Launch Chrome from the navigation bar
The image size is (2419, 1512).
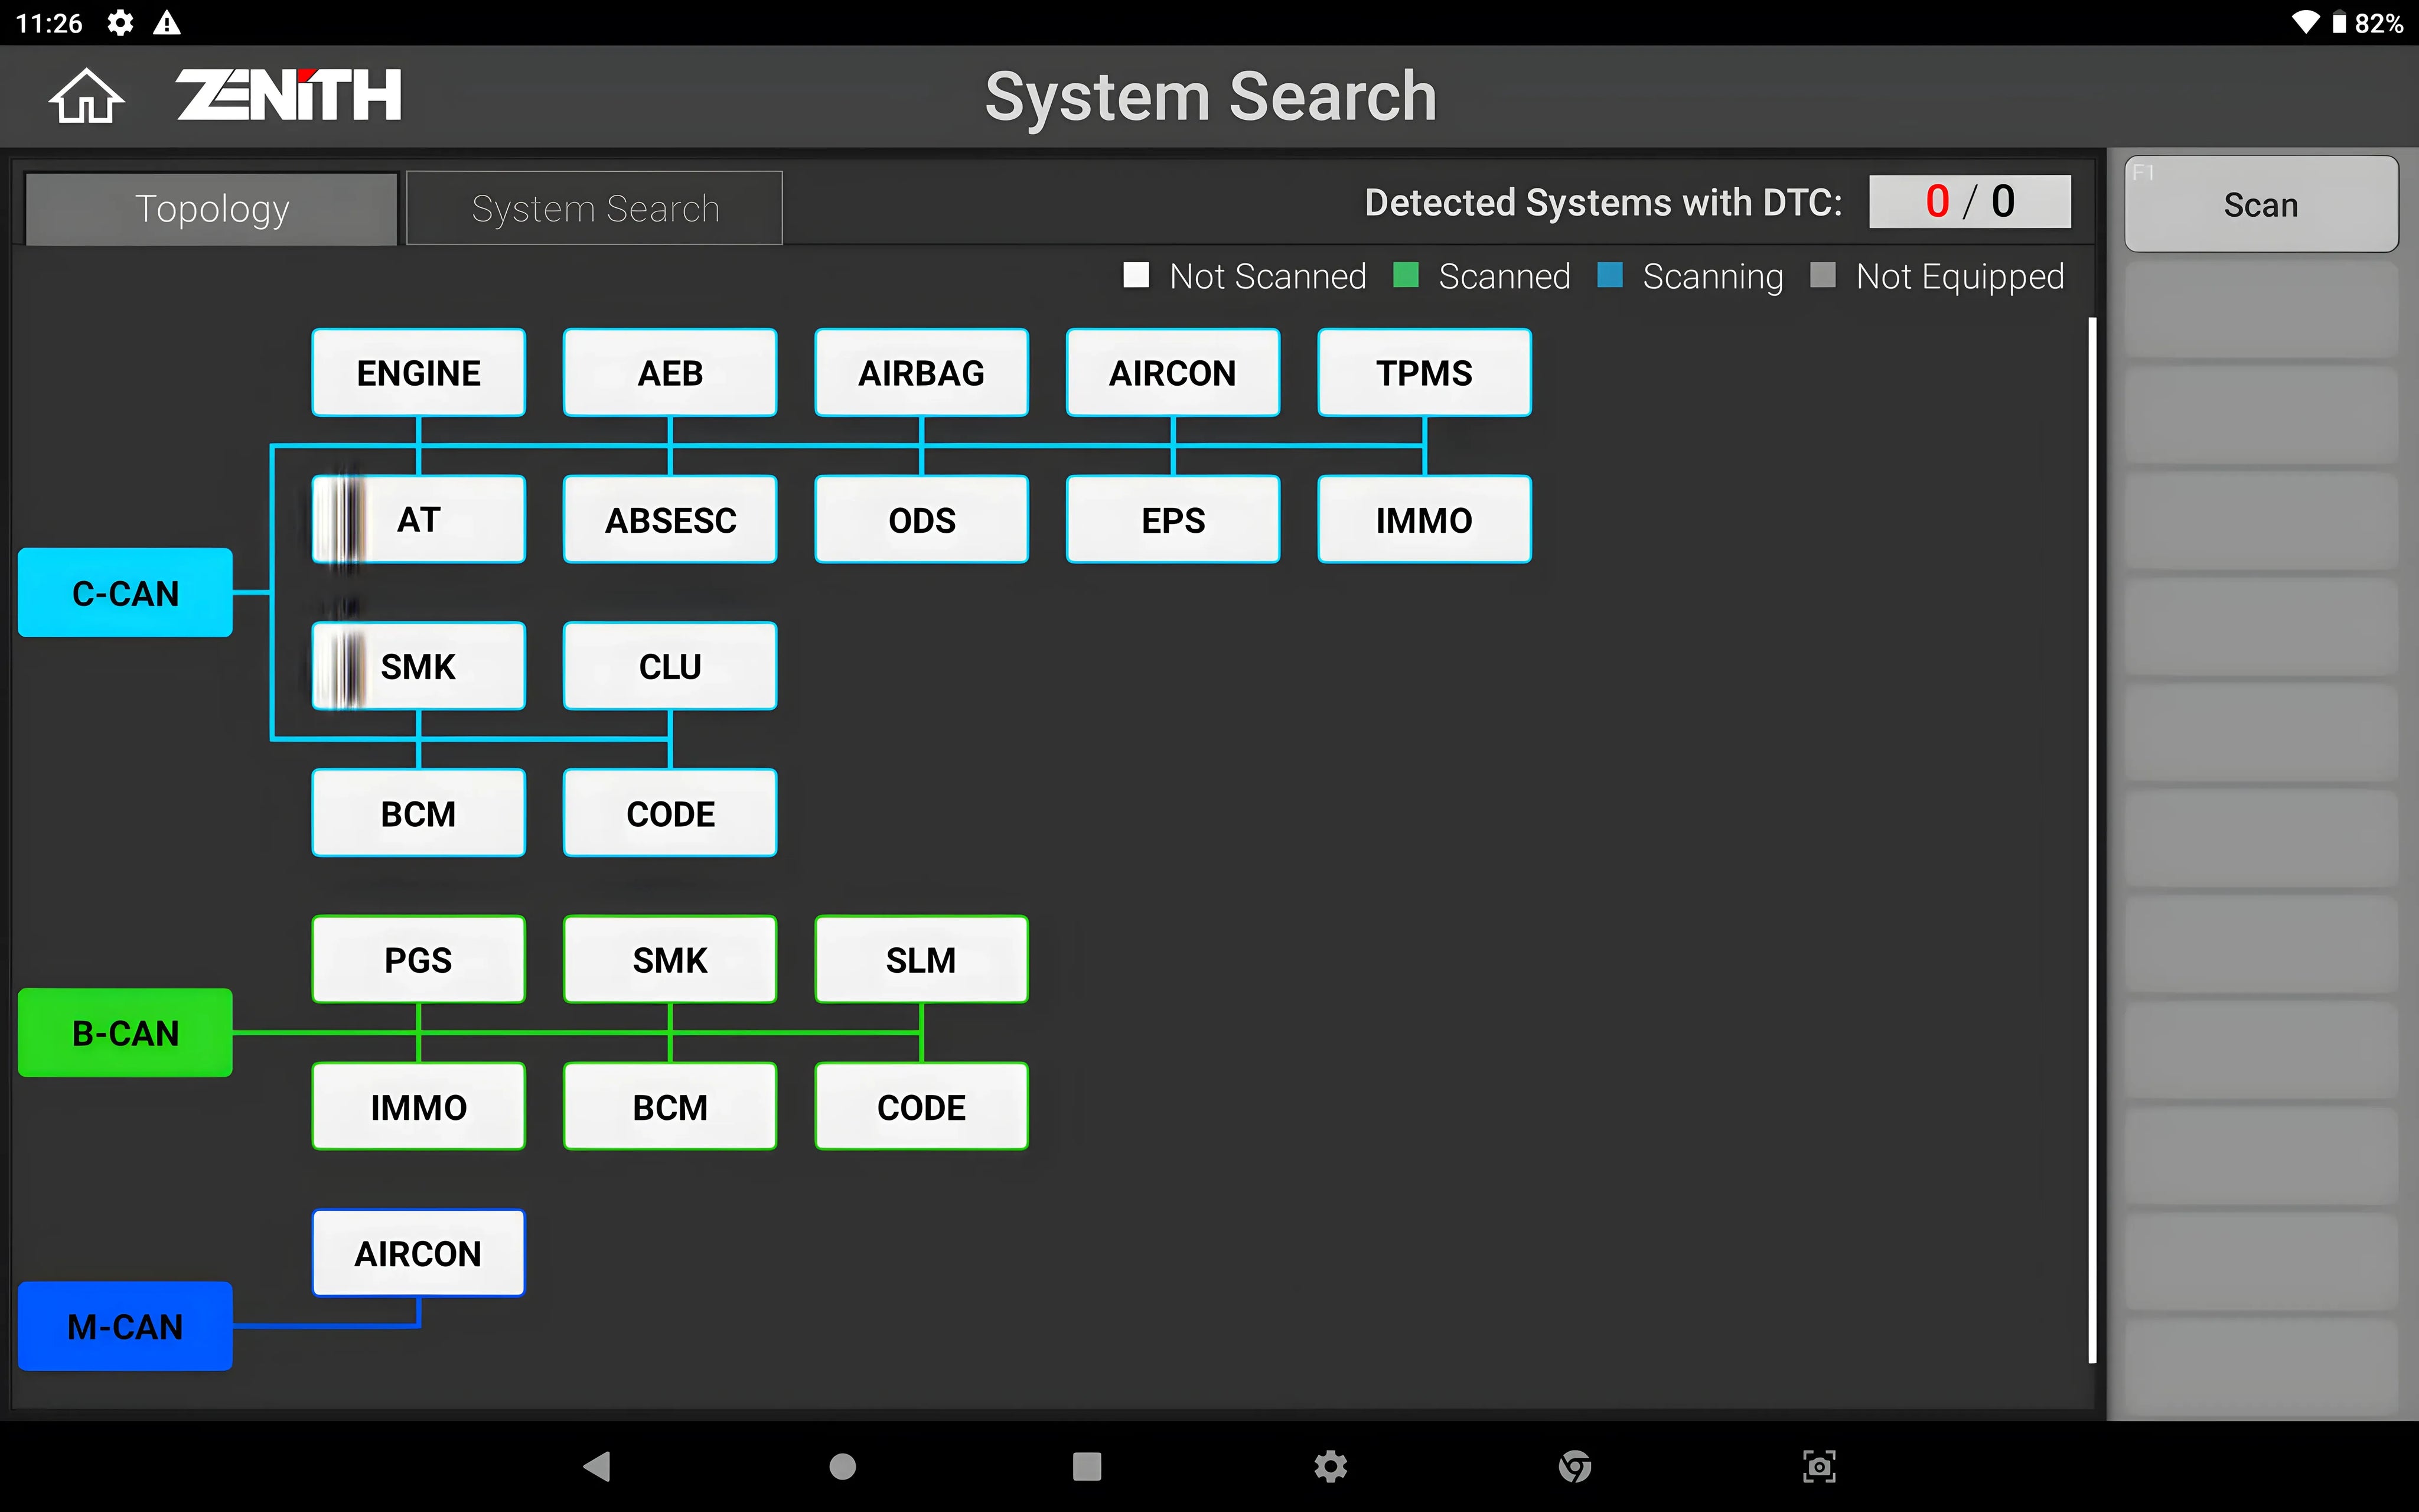coord(1574,1466)
